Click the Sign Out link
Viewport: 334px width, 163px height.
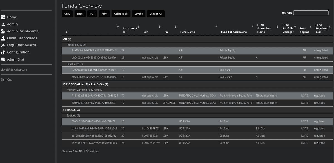click(x=6, y=79)
